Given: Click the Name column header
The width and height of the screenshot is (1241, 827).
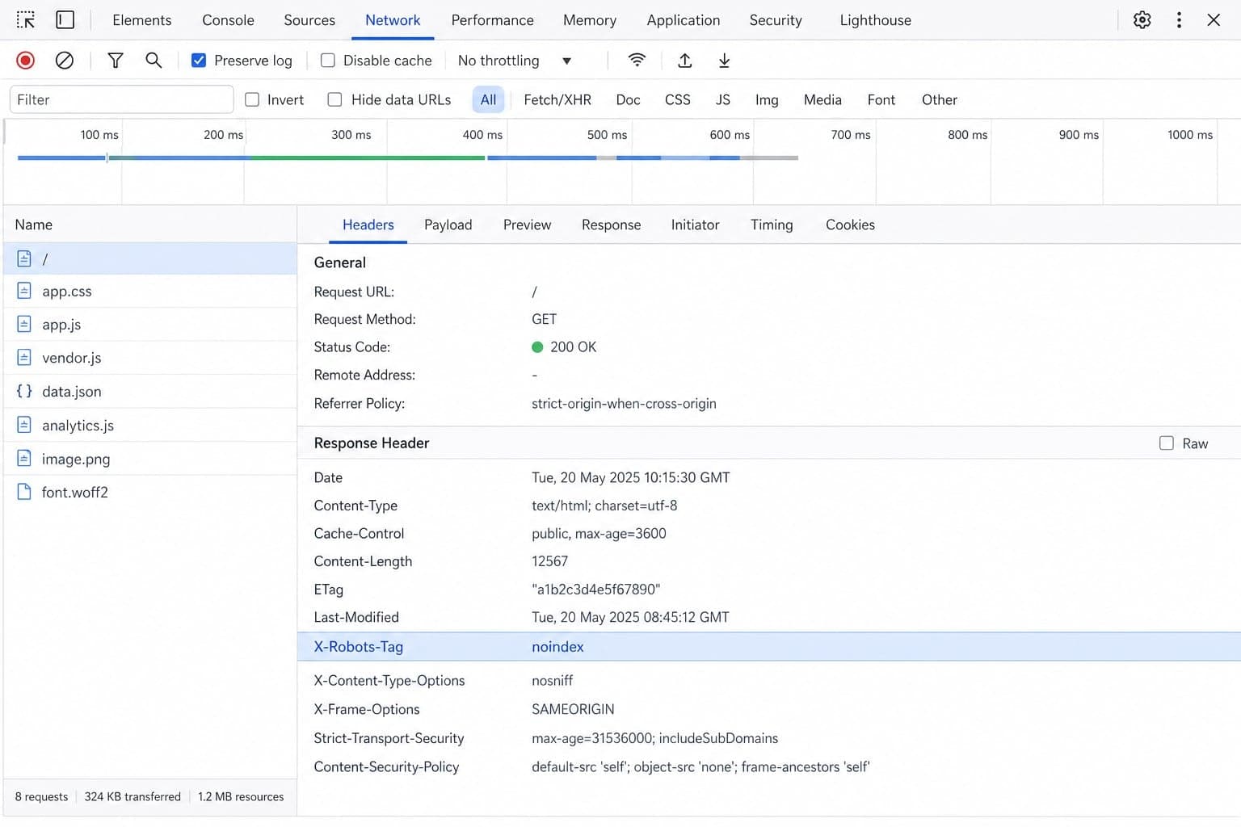Looking at the screenshot, I should click(34, 225).
